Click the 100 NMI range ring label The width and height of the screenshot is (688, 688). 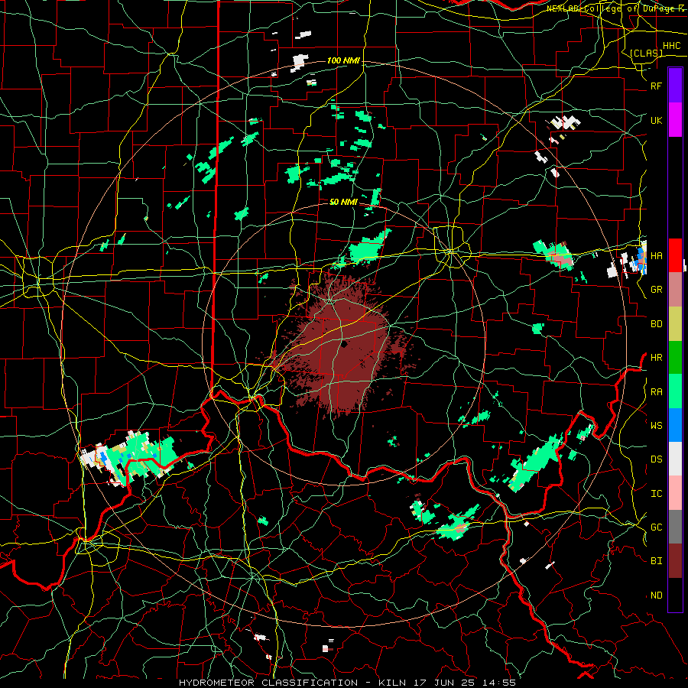[343, 60]
